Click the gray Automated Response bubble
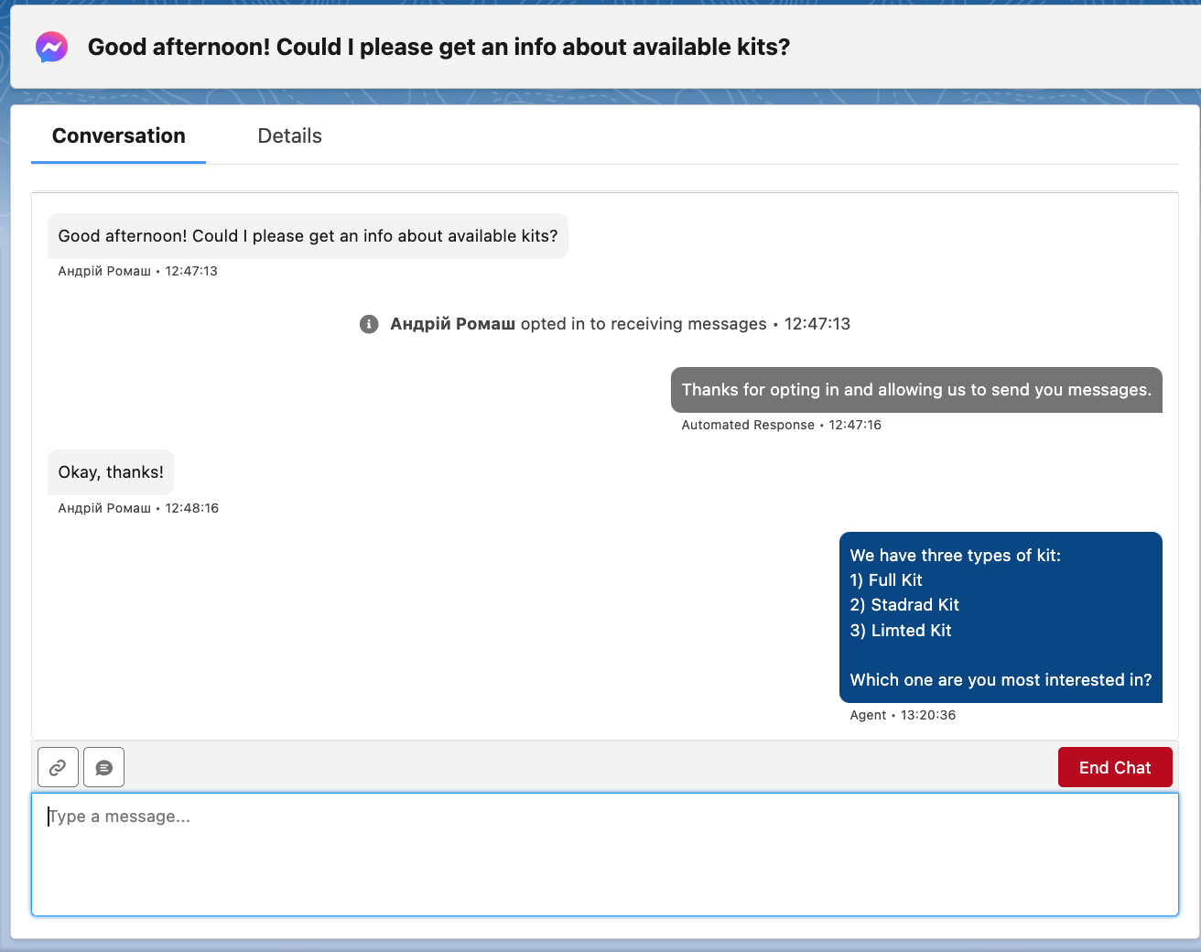This screenshot has width=1201, height=952. pyautogui.click(x=915, y=390)
